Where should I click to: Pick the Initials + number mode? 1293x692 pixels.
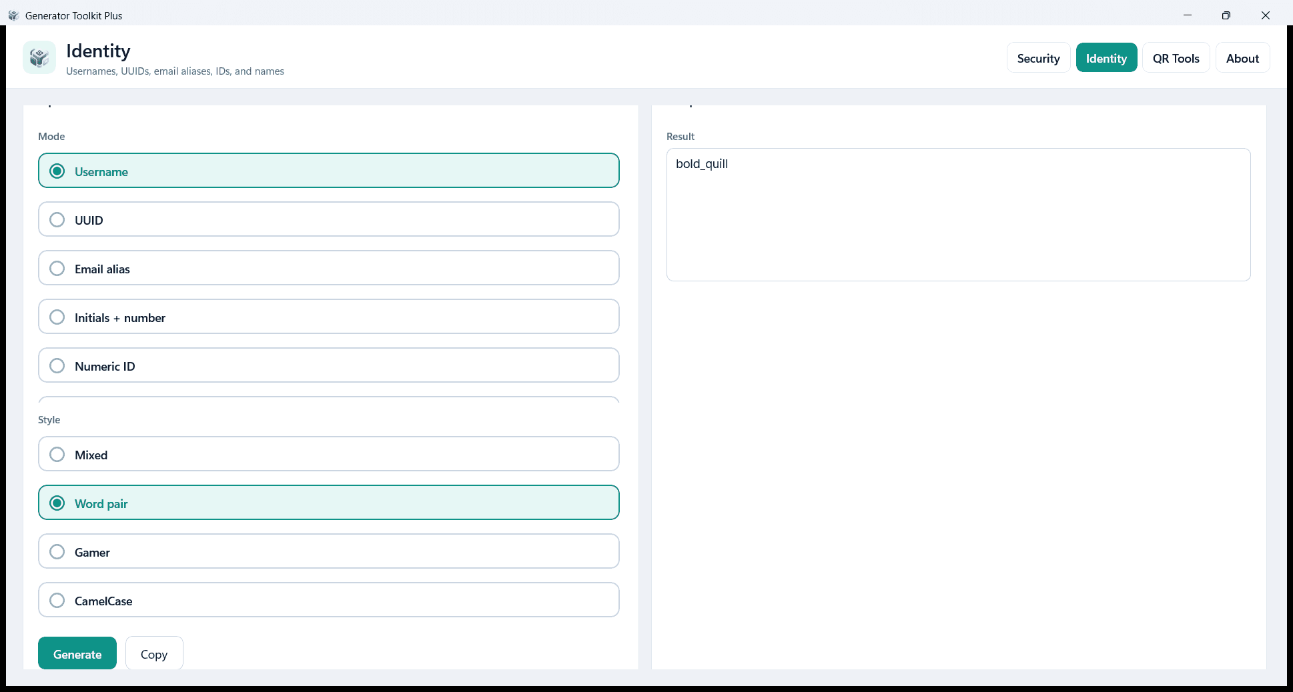[x=328, y=317]
